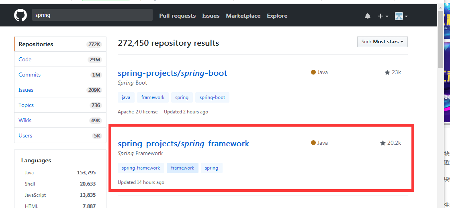Viewport: 450px width, 208px height.
Task: Click the 29M count badge beside Code
Action: coord(95,59)
